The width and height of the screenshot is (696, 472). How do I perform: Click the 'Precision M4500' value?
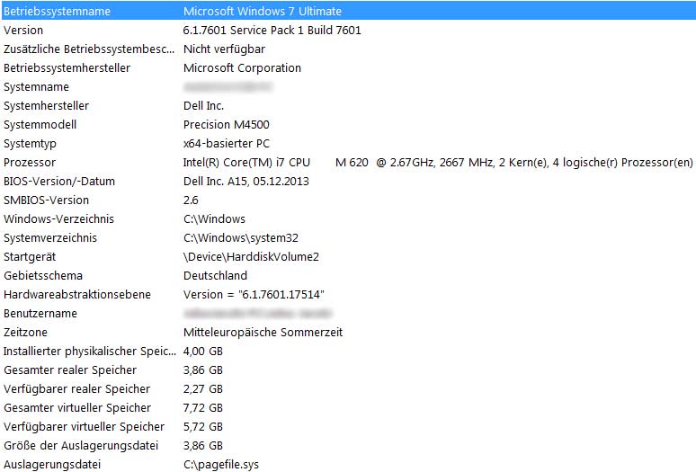coord(227,125)
